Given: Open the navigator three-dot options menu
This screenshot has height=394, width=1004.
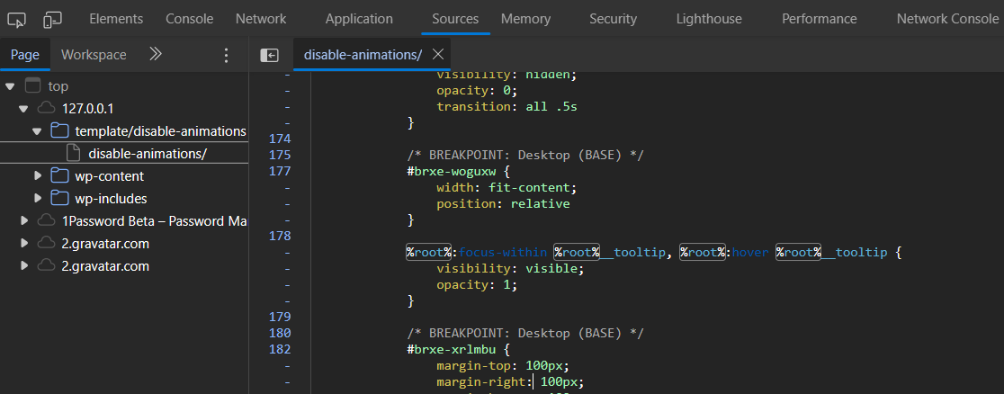Looking at the screenshot, I should click(x=226, y=55).
